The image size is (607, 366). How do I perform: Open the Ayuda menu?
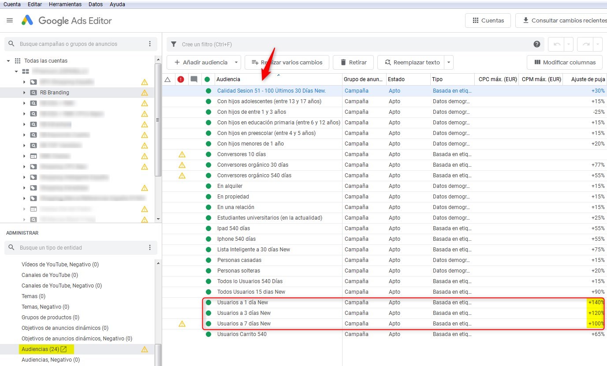point(117,4)
